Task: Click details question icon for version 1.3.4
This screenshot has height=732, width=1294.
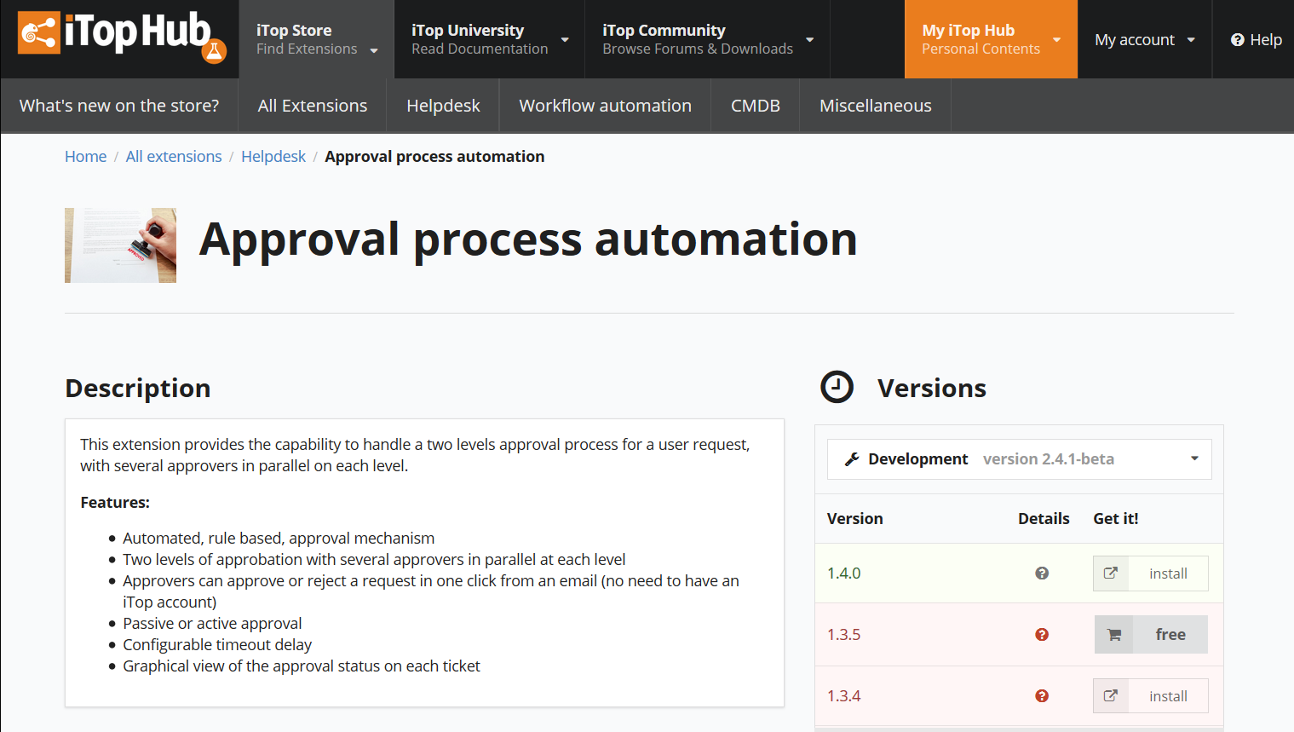Action: click(1041, 696)
